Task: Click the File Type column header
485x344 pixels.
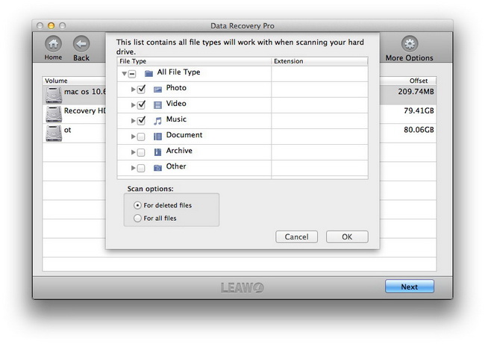Action: 194,61
